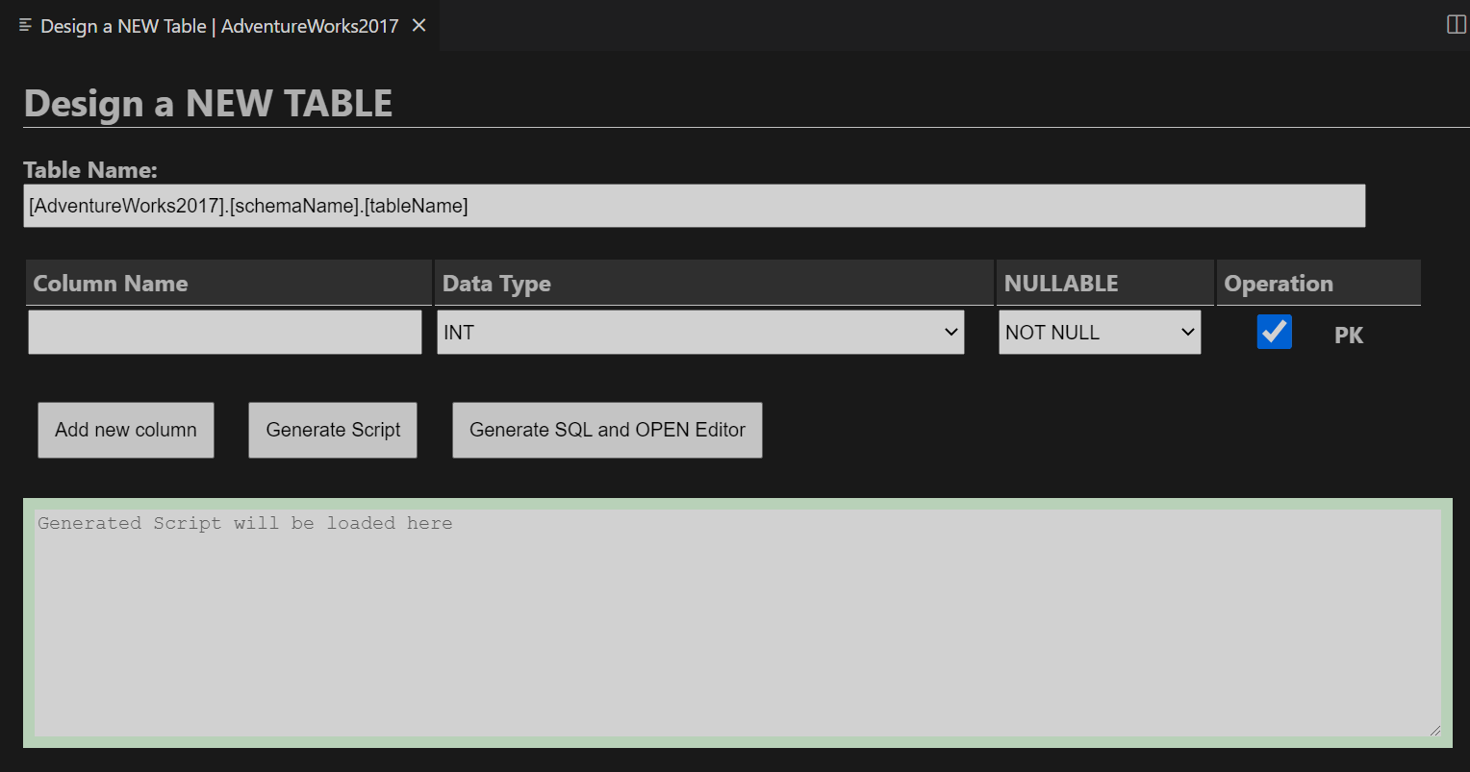This screenshot has height=772, width=1470.
Task: Click the Add new column button
Action: pyautogui.click(x=125, y=430)
